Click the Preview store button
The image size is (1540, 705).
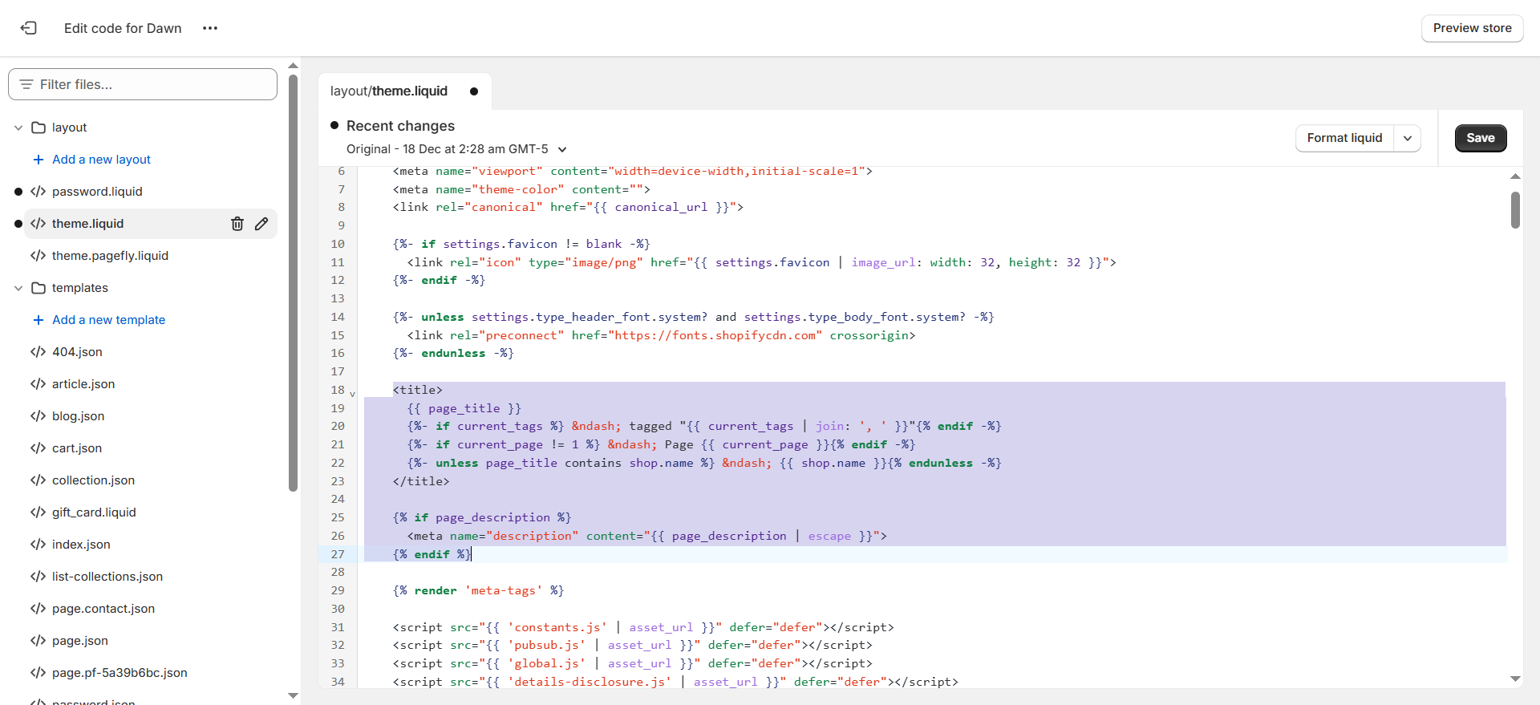coord(1472,28)
